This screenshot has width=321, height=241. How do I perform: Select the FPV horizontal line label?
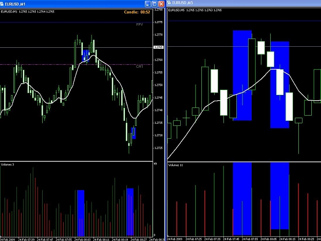tap(140, 24)
